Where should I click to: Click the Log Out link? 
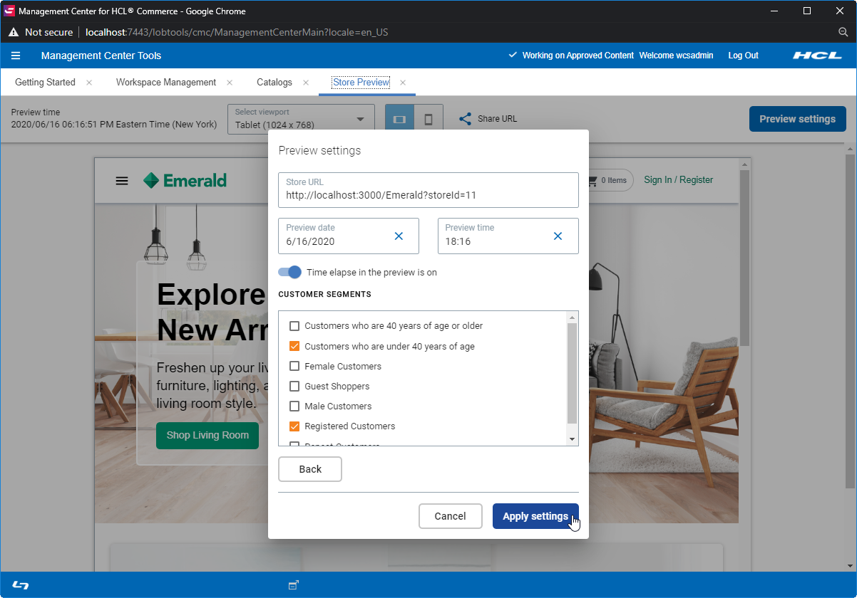click(x=743, y=56)
